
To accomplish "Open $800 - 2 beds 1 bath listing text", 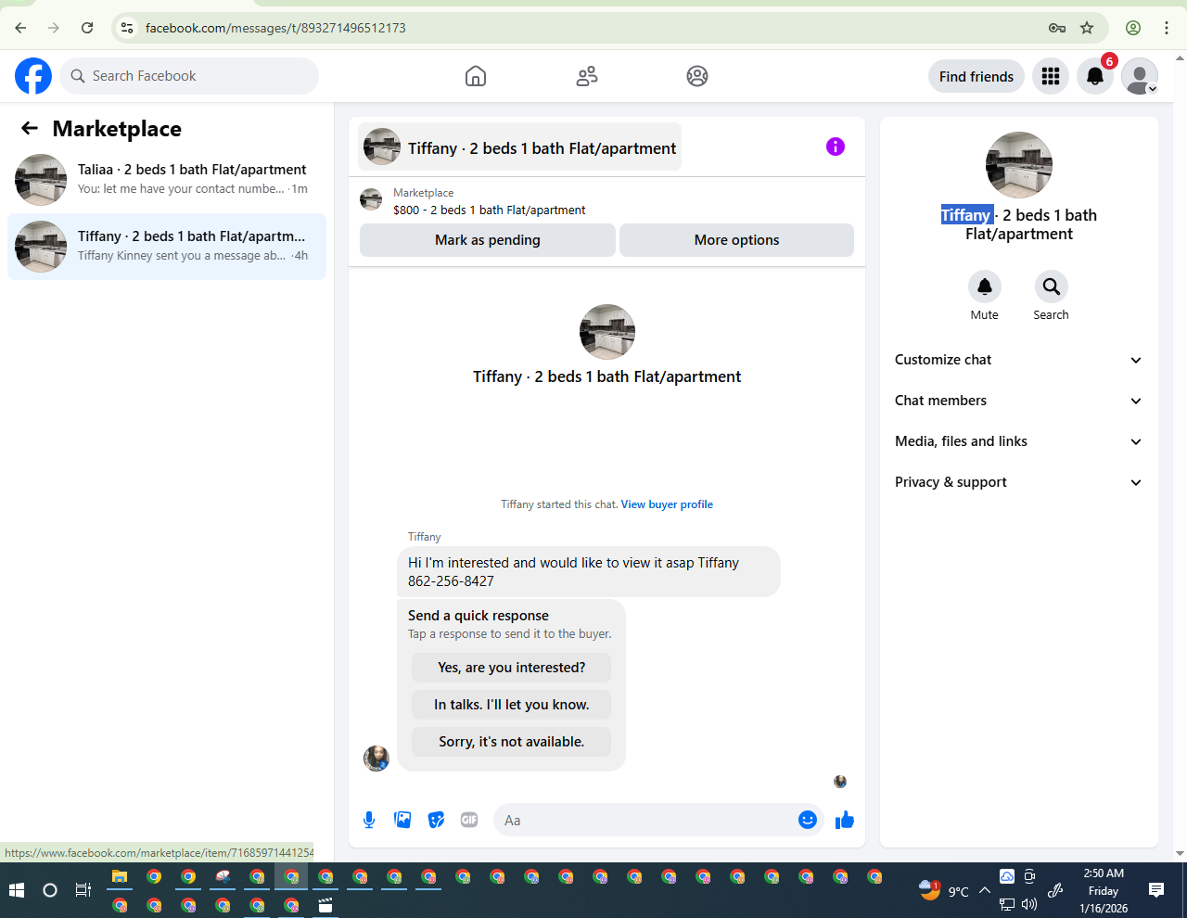I will click(490, 210).
